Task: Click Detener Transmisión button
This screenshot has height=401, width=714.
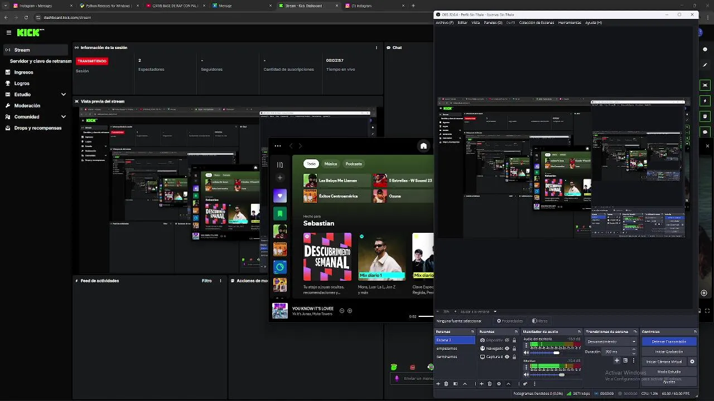Action: pyautogui.click(x=669, y=341)
